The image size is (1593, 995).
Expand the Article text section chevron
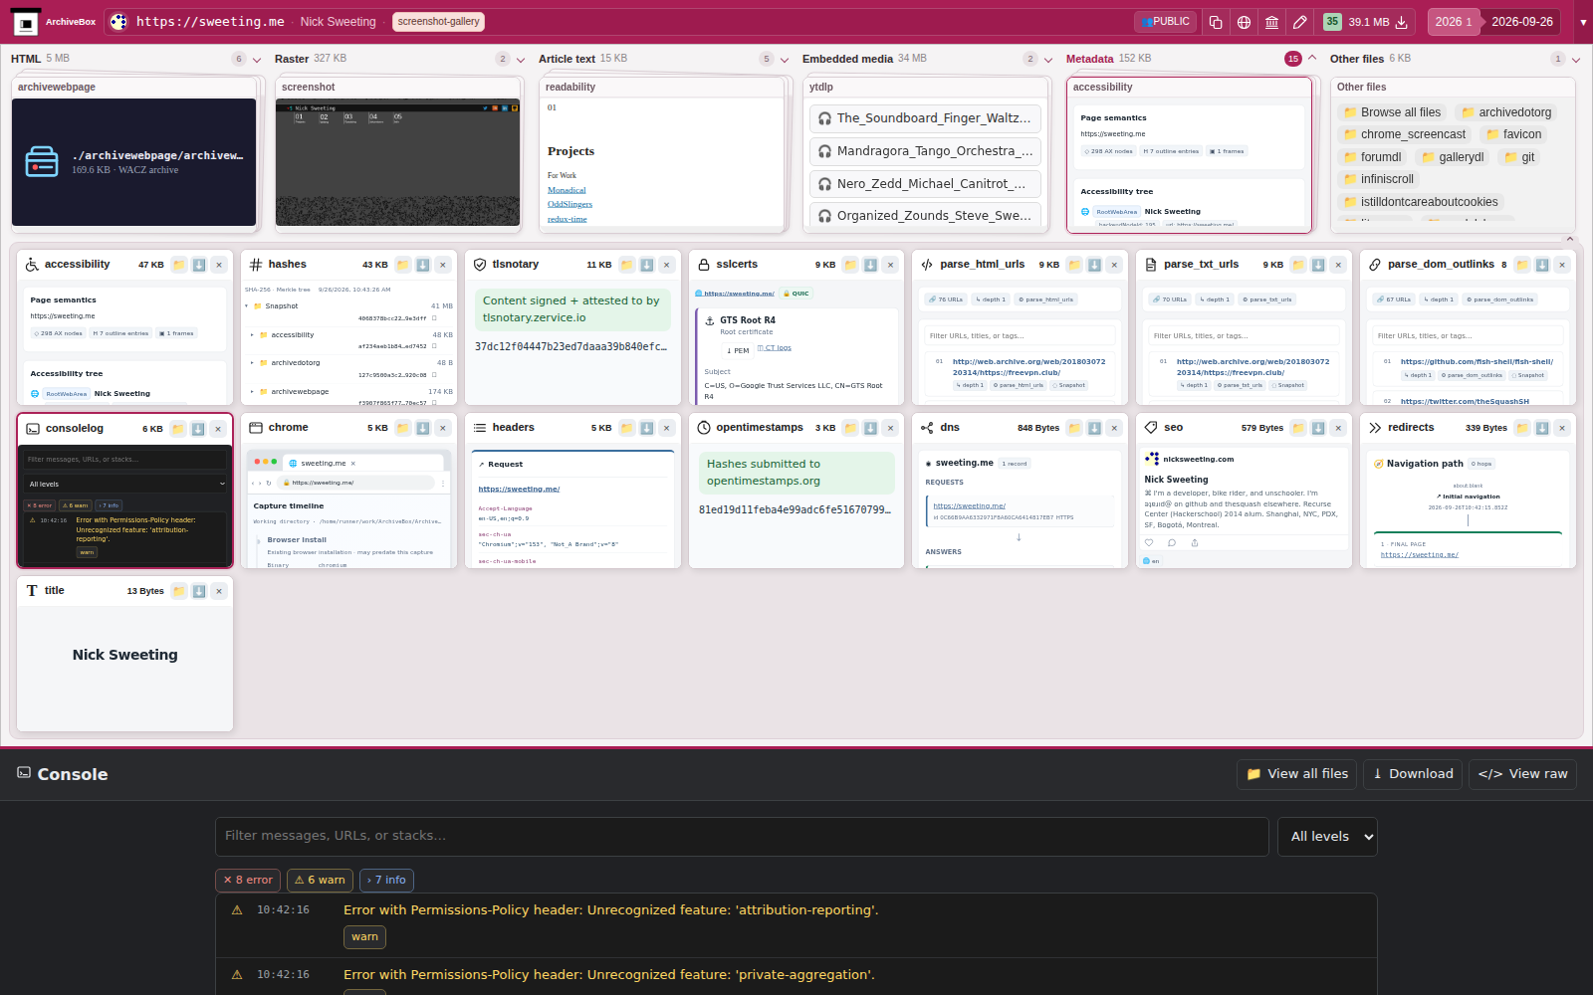click(x=785, y=60)
